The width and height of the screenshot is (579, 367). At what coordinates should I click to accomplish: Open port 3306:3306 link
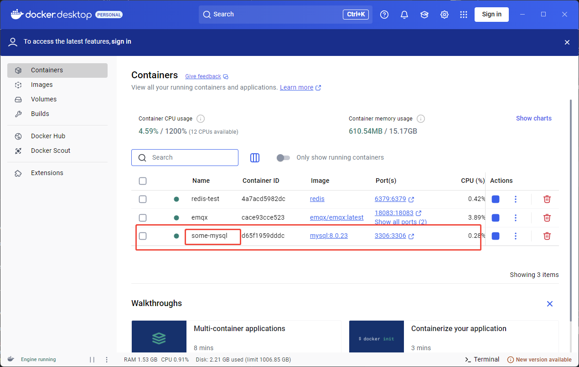390,236
